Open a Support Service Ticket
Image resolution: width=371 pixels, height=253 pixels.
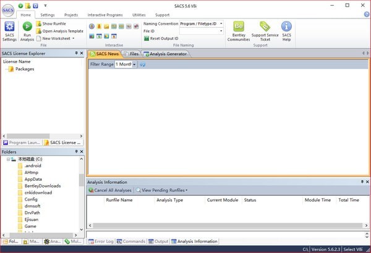click(x=265, y=31)
